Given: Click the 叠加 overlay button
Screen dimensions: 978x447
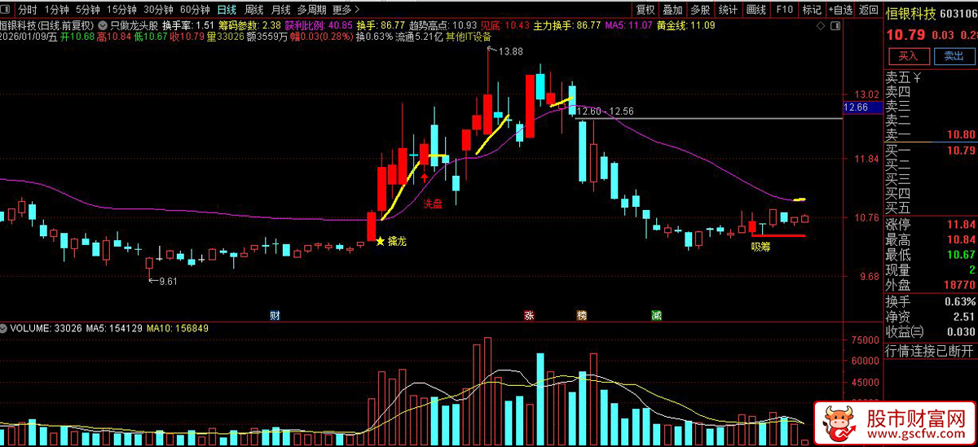Looking at the screenshot, I should coord(672,10).
